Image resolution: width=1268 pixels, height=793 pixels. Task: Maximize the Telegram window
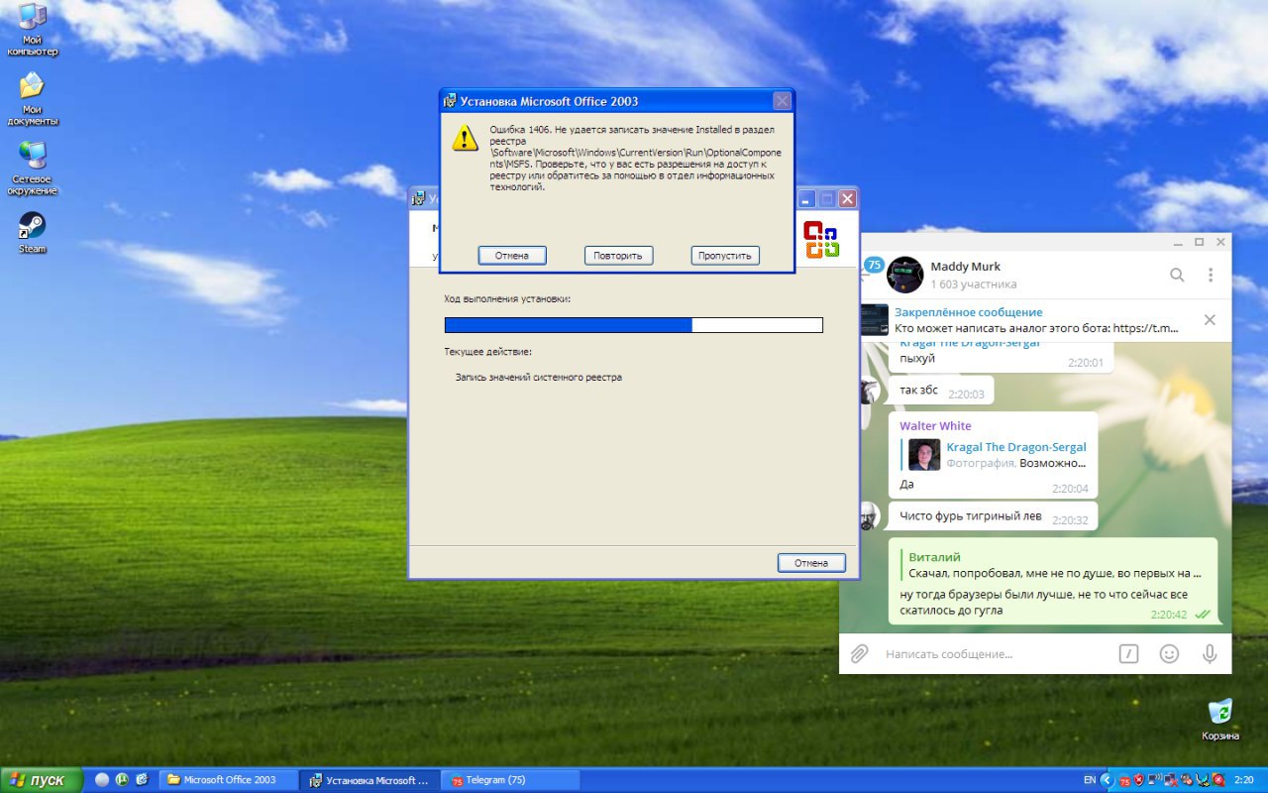(1199, 242)
